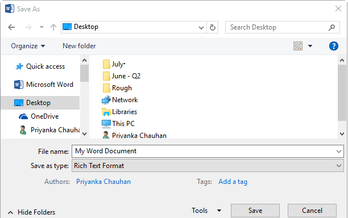
Task: Collapse folder pane with Hide Folders
Action: click(x=31, y=212)
